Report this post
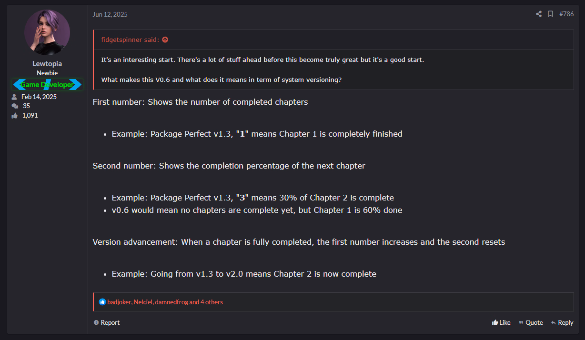 point(107,322)
